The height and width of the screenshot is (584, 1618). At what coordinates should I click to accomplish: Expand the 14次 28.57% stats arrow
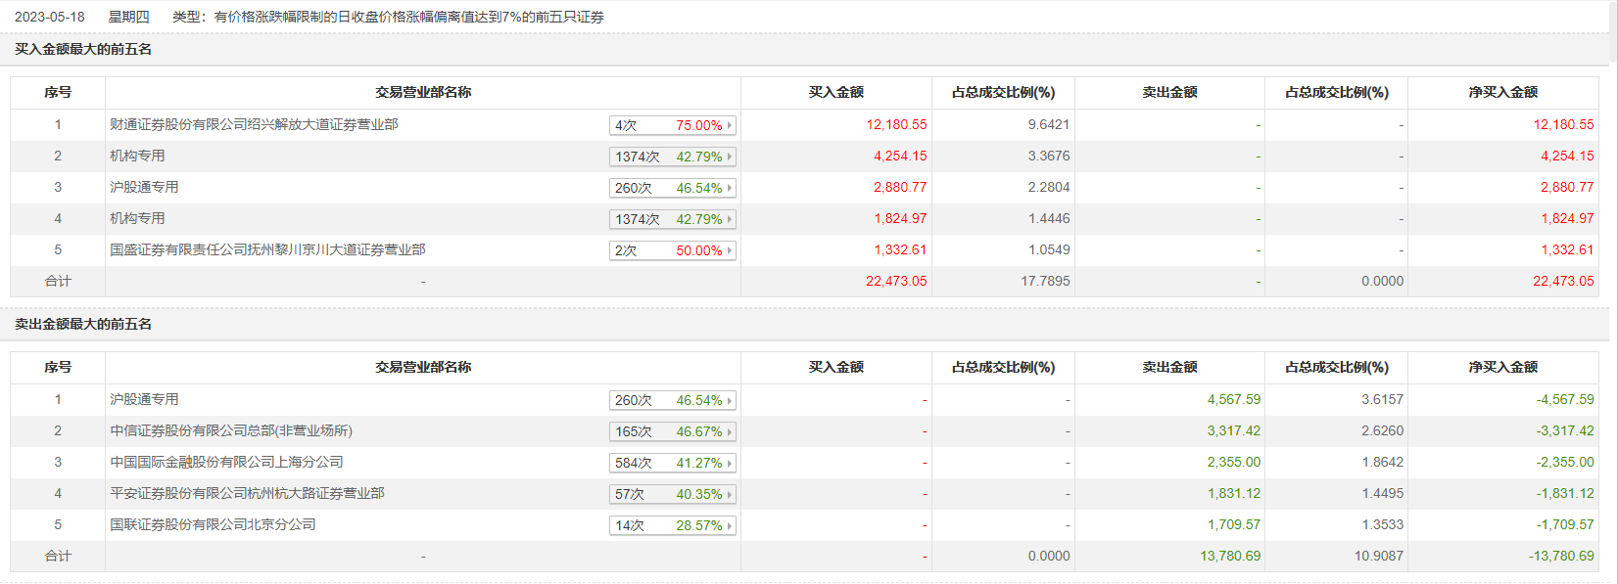730,525
